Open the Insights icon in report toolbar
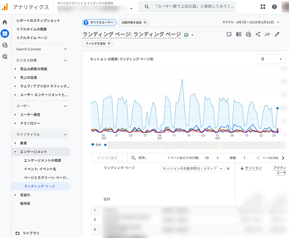This screenshot has height=238, width=289. (x=248, y=34)
